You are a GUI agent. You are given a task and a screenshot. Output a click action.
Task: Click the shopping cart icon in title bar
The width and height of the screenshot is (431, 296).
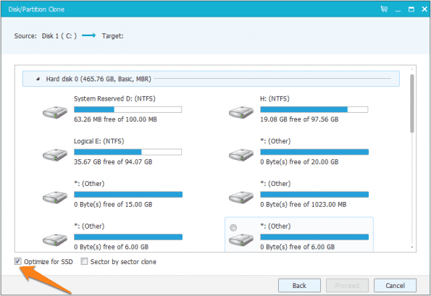[384, 9]
